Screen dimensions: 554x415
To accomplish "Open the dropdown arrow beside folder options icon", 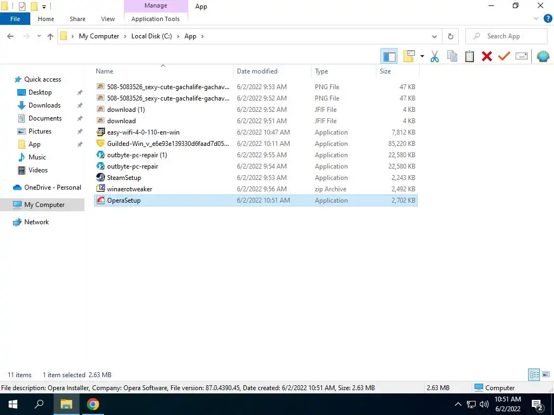I will coord(422,56).
